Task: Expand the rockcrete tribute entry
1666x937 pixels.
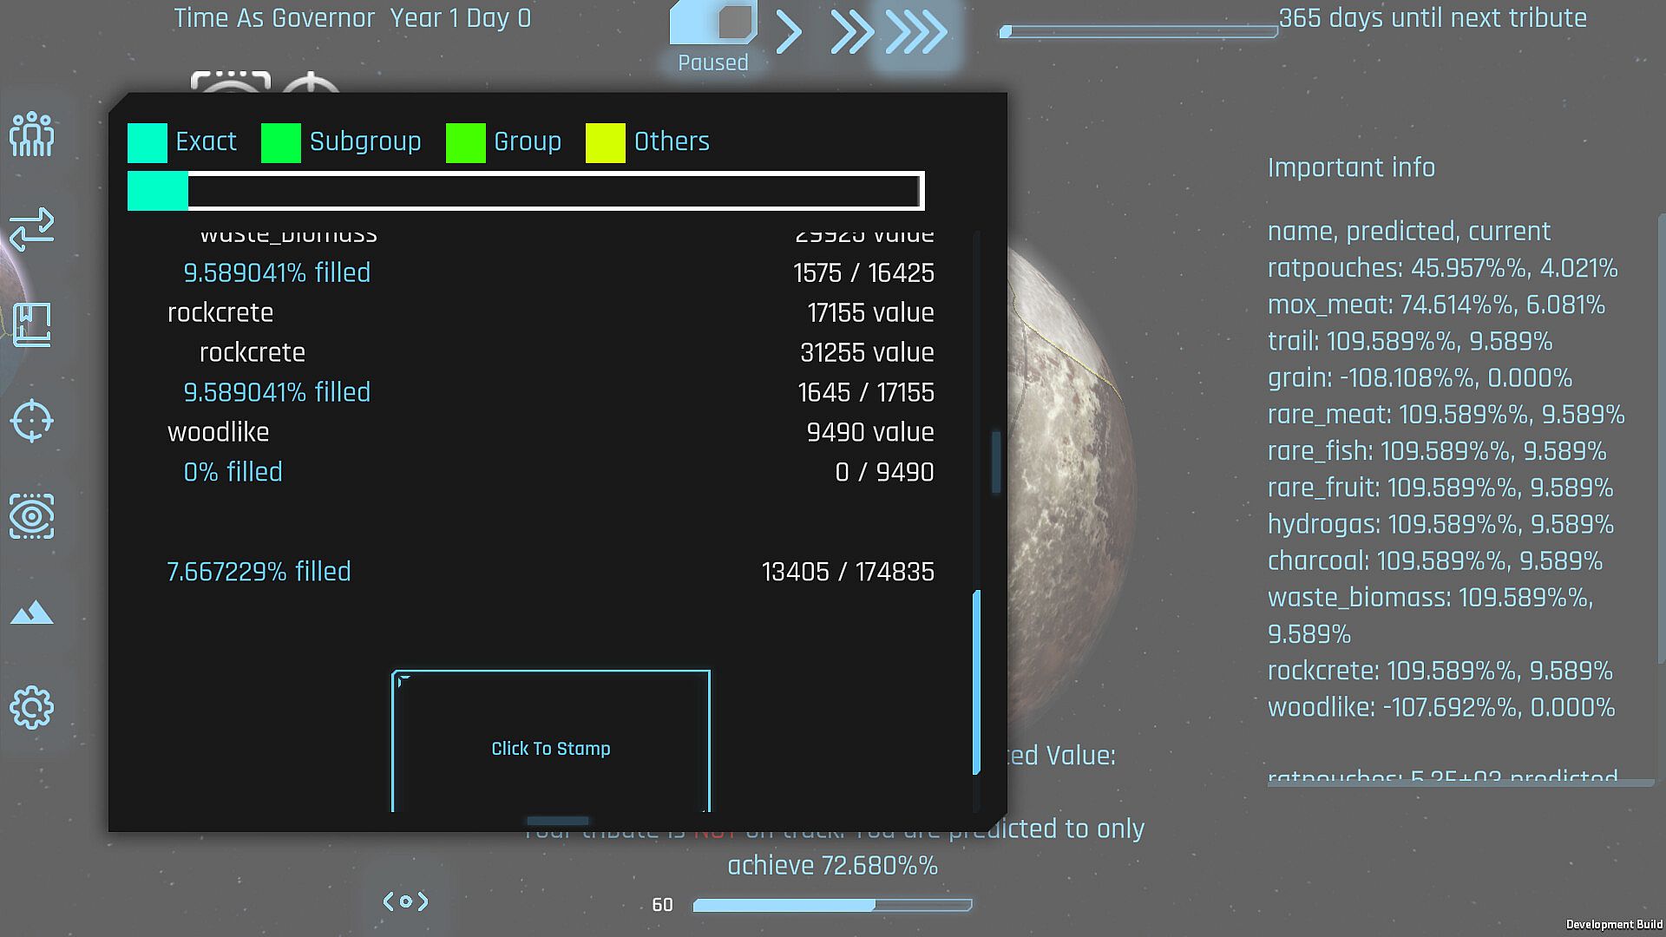Action: (220, 312)
